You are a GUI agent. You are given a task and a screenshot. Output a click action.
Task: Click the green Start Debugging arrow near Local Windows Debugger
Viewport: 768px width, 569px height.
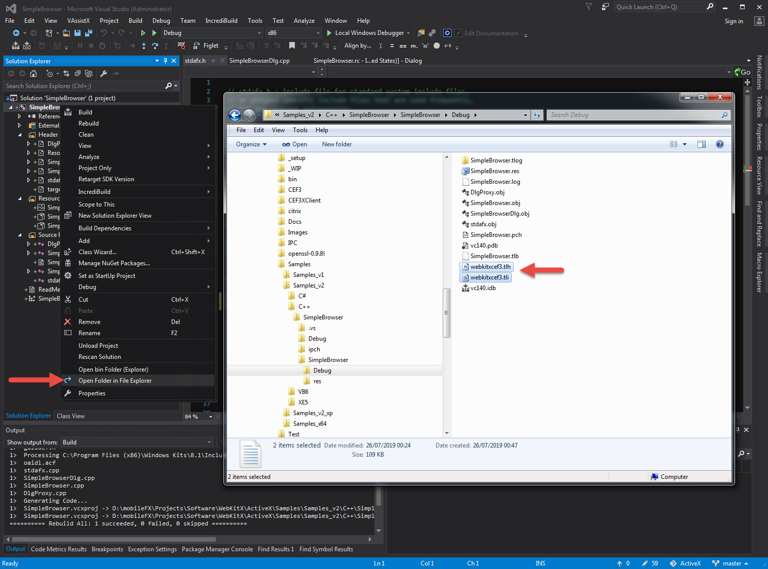[x=329, y=33]
